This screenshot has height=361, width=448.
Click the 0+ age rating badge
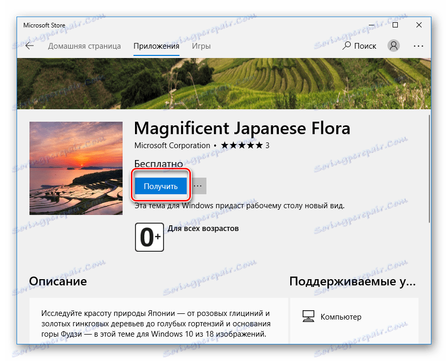pyautogui.click(x=149, y=237)
